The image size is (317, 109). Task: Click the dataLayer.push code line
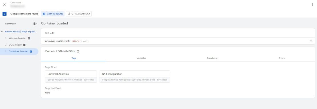tap(67, 41)
